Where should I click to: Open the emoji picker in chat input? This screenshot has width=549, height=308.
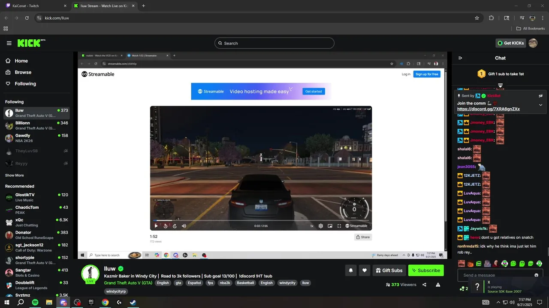536,275
